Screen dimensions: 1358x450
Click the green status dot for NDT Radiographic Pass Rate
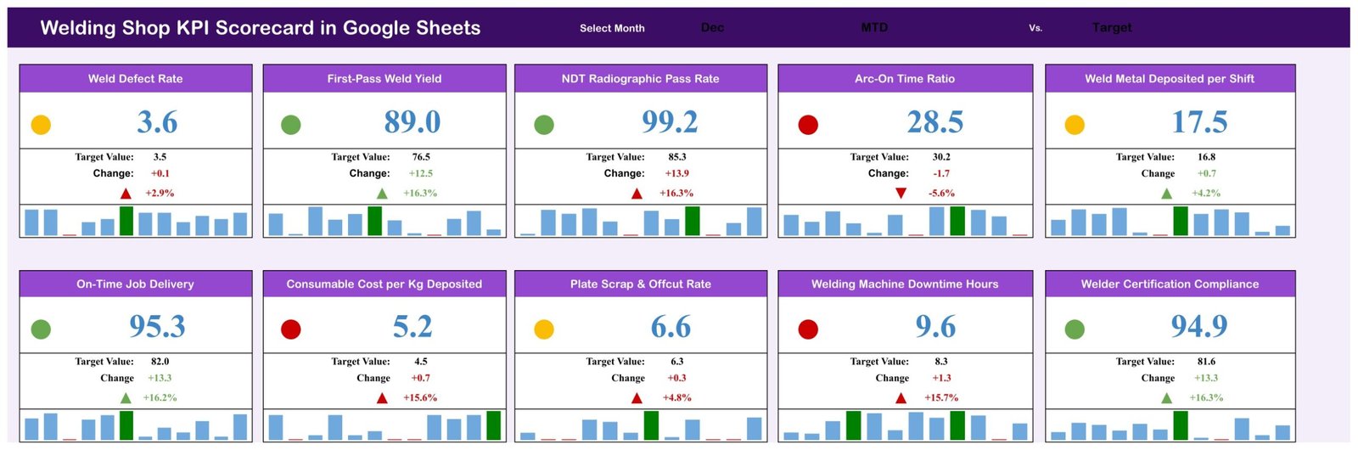(x=544, y=125)
